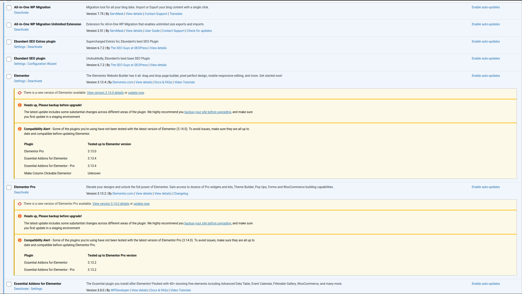Open Essential Addons for Elementor Settings

(36, 289)
